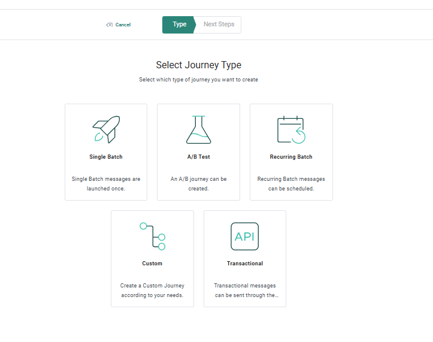The height and width of the screenshot is (342, 433).
Task: Select the Single Batch title
Action: [106, 157]
